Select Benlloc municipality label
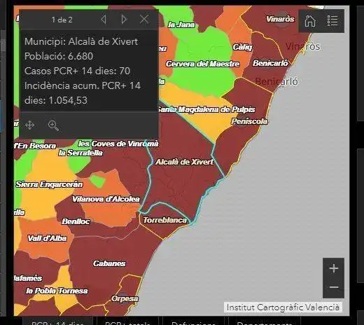The image size is (364, 325). [76, 221]
